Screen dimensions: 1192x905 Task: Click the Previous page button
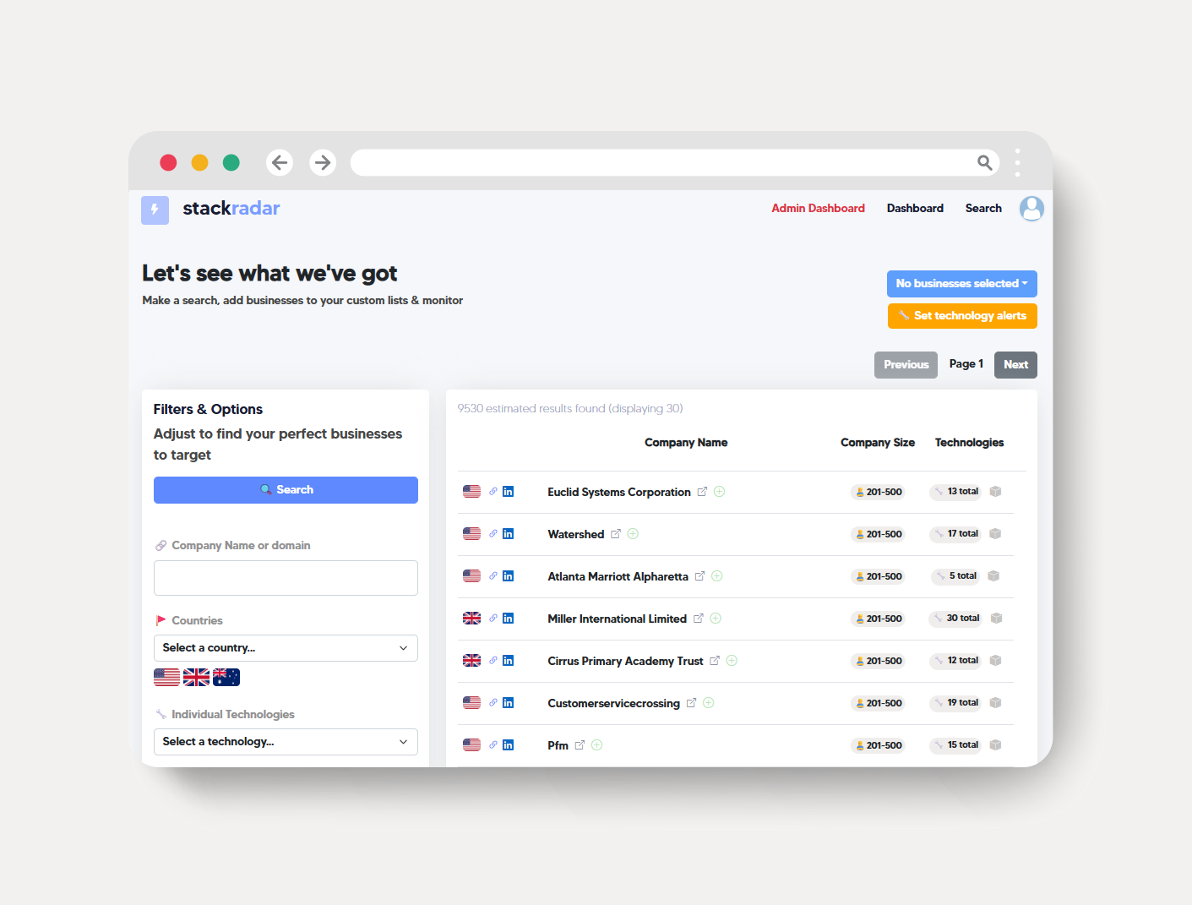click(x=906, y=365)
